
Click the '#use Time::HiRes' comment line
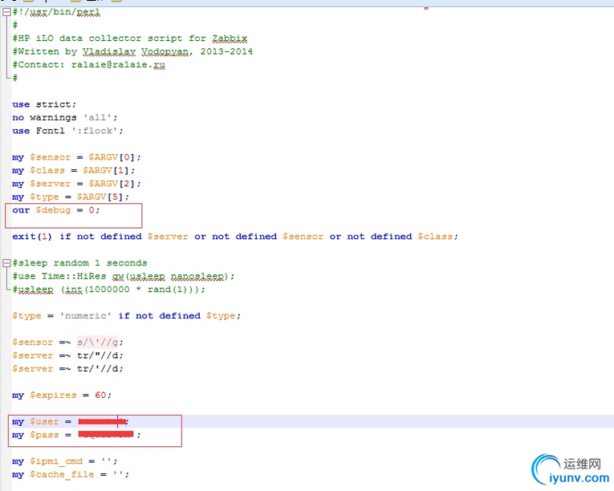(x=124, y=276)
